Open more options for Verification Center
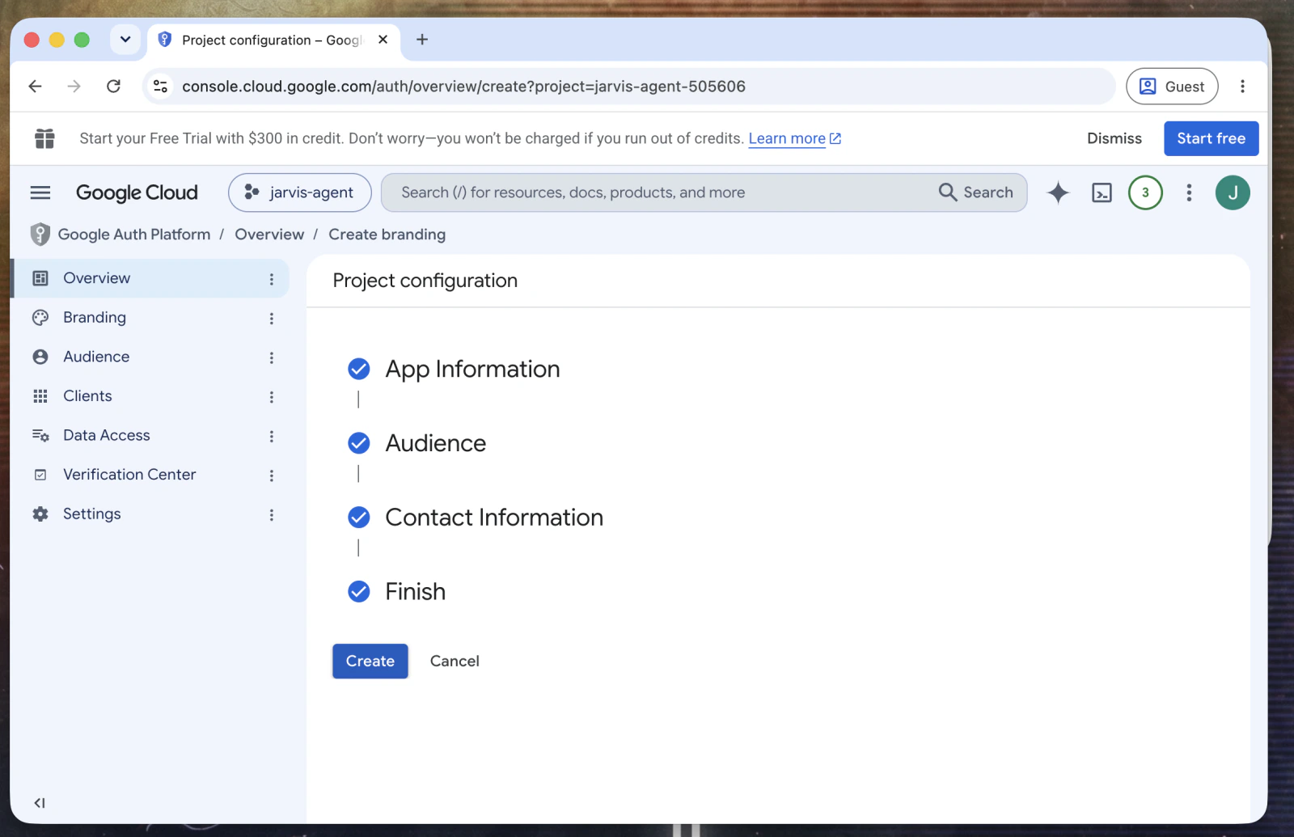The height and width of the screenshot is (837, 1294). click(x=272, y=476)
